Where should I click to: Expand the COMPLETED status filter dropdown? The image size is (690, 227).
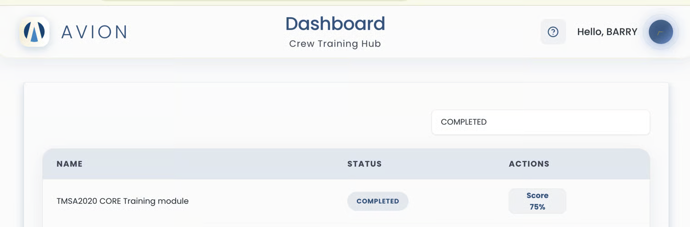pyautogui.click(x=541, y=122)
